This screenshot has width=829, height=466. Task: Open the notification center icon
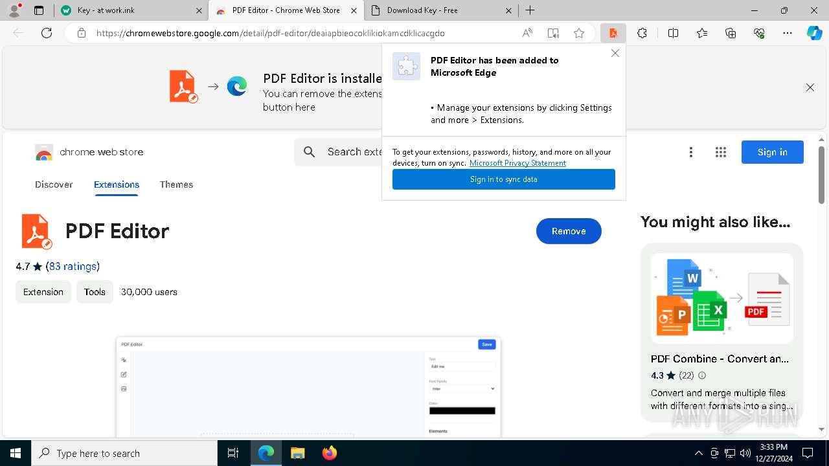coord(808,453)
